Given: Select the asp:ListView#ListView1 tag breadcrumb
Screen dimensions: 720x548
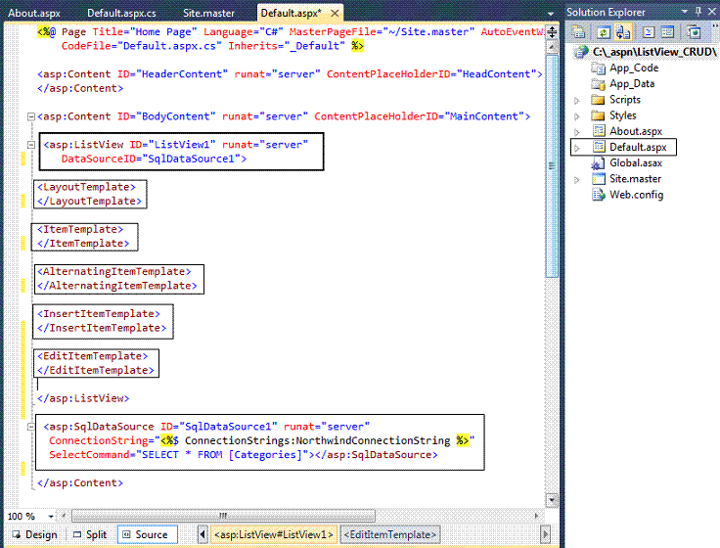Looking at the screenshot, I should pos(273,534).
